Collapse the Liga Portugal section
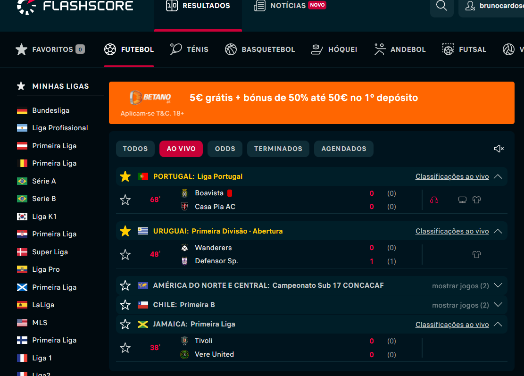This screenshot has width=524, height=376. (x=498, y=176)
